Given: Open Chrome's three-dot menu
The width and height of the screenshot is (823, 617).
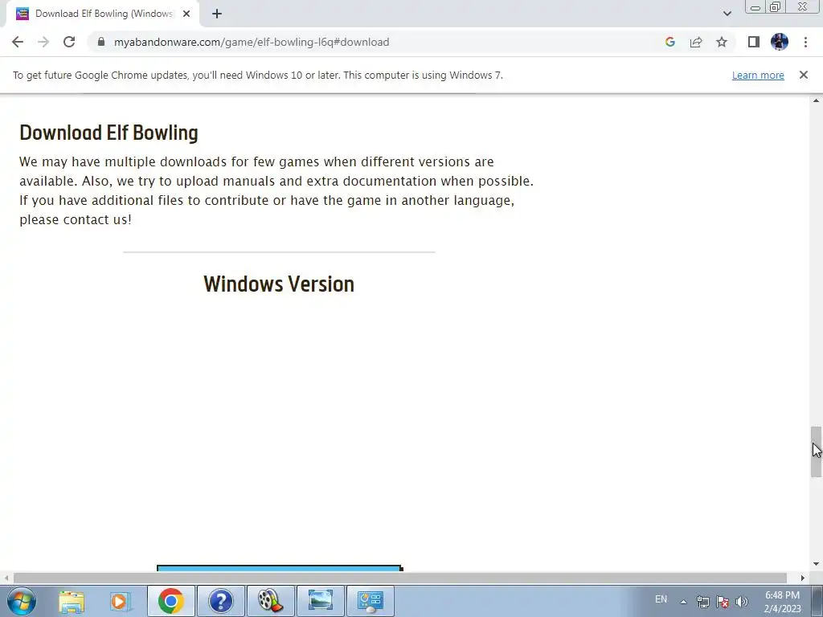Looking at the screenshot, I should (x=805, y=42).
